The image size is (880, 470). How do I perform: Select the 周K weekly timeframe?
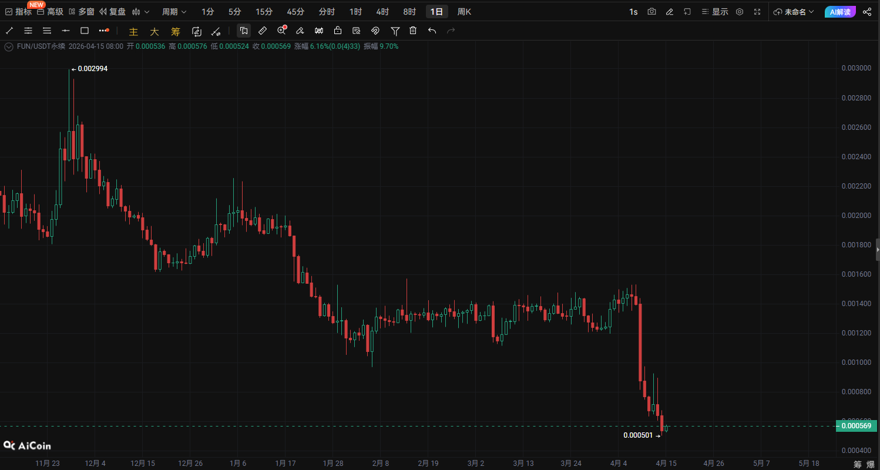pyautogui.click(x=464, y=12)
